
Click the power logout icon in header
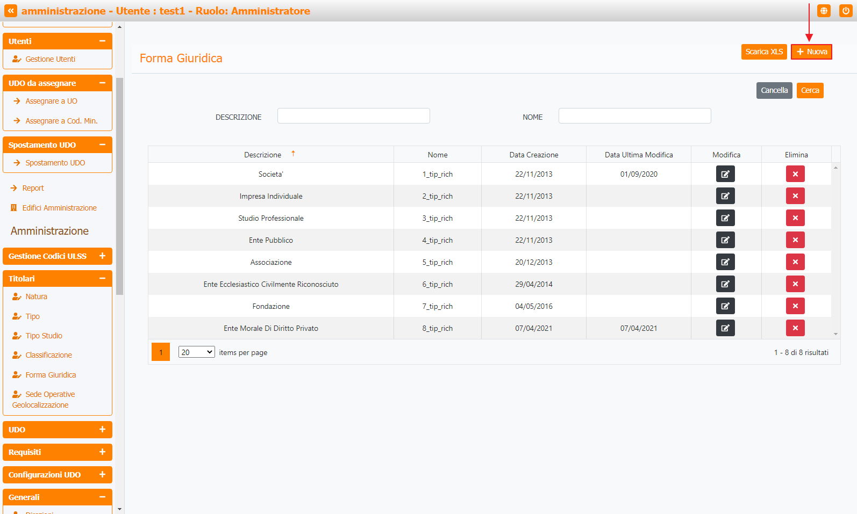pyautogui.click(x=845, y=11)
